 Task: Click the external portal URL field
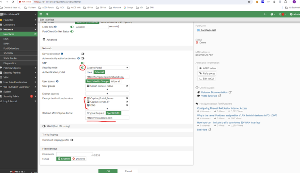[107, 77]
